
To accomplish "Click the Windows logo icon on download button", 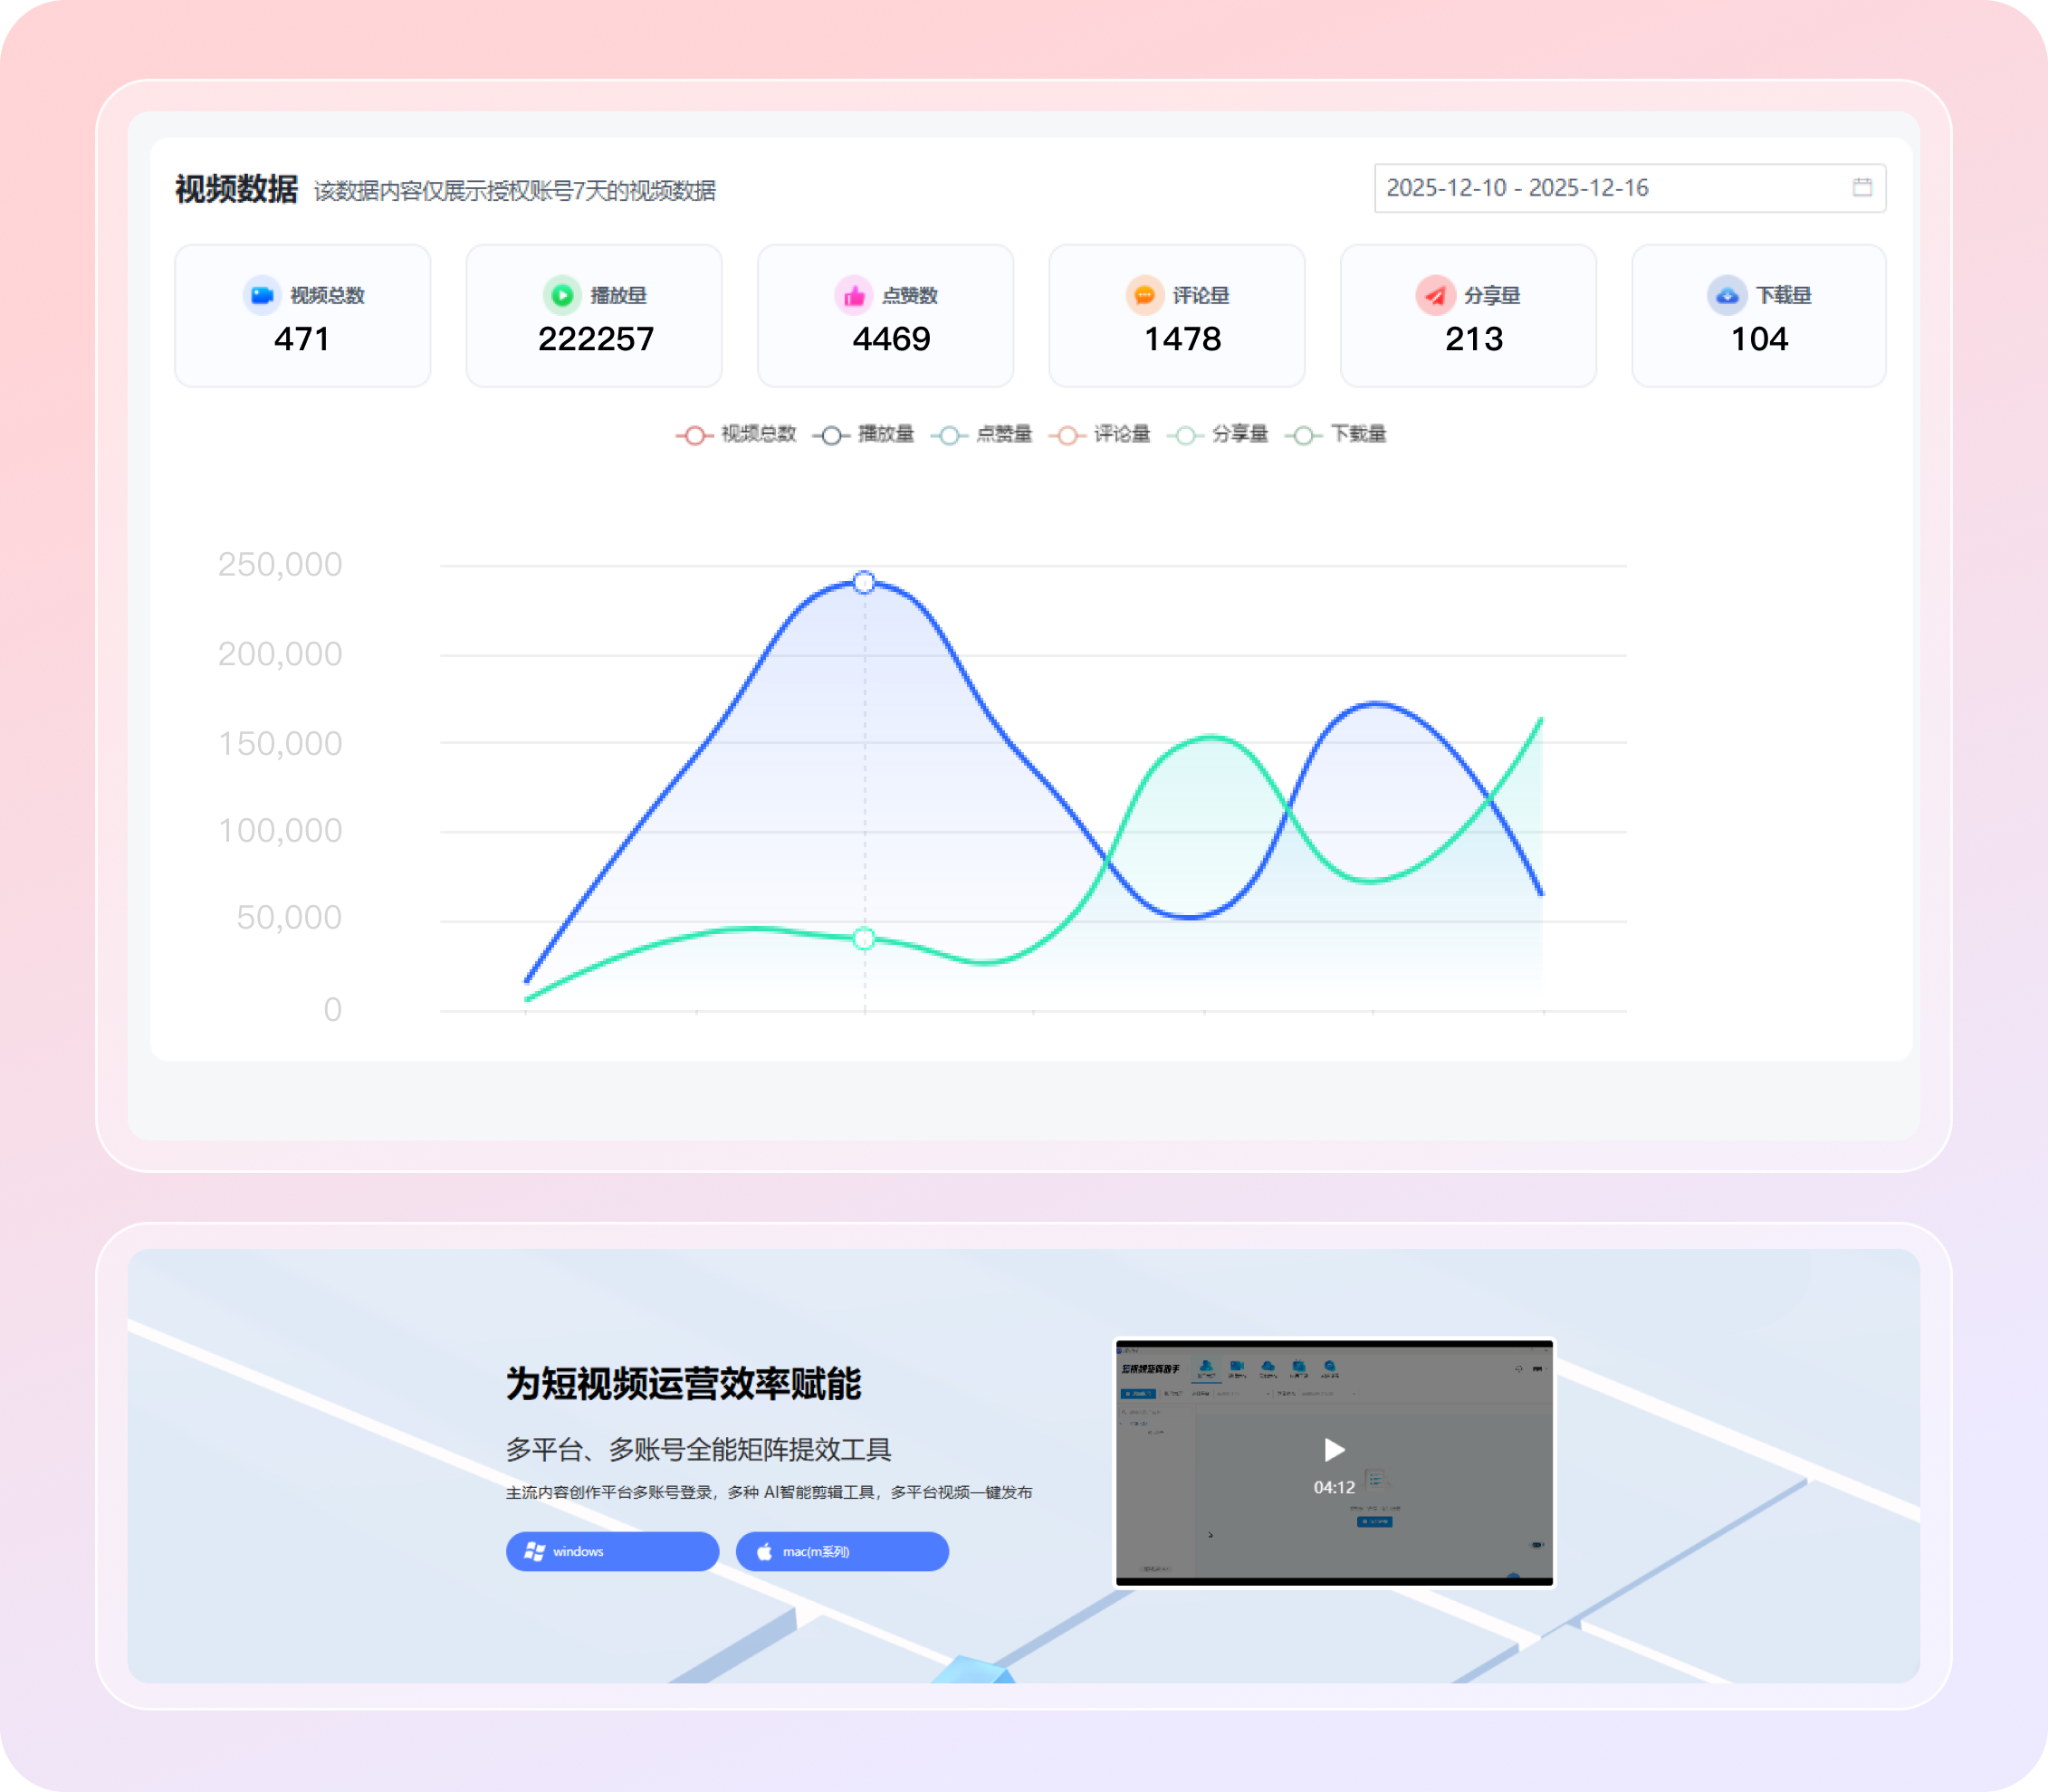I will [535, 1551].
